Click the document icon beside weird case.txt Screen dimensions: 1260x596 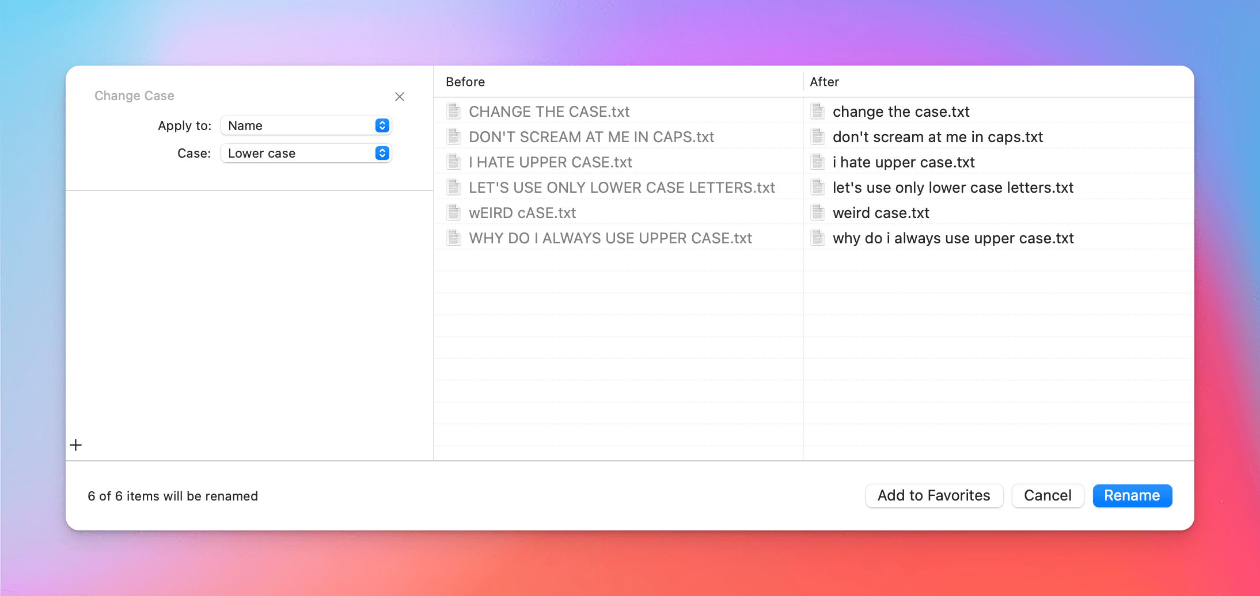[x=818, y=212]
